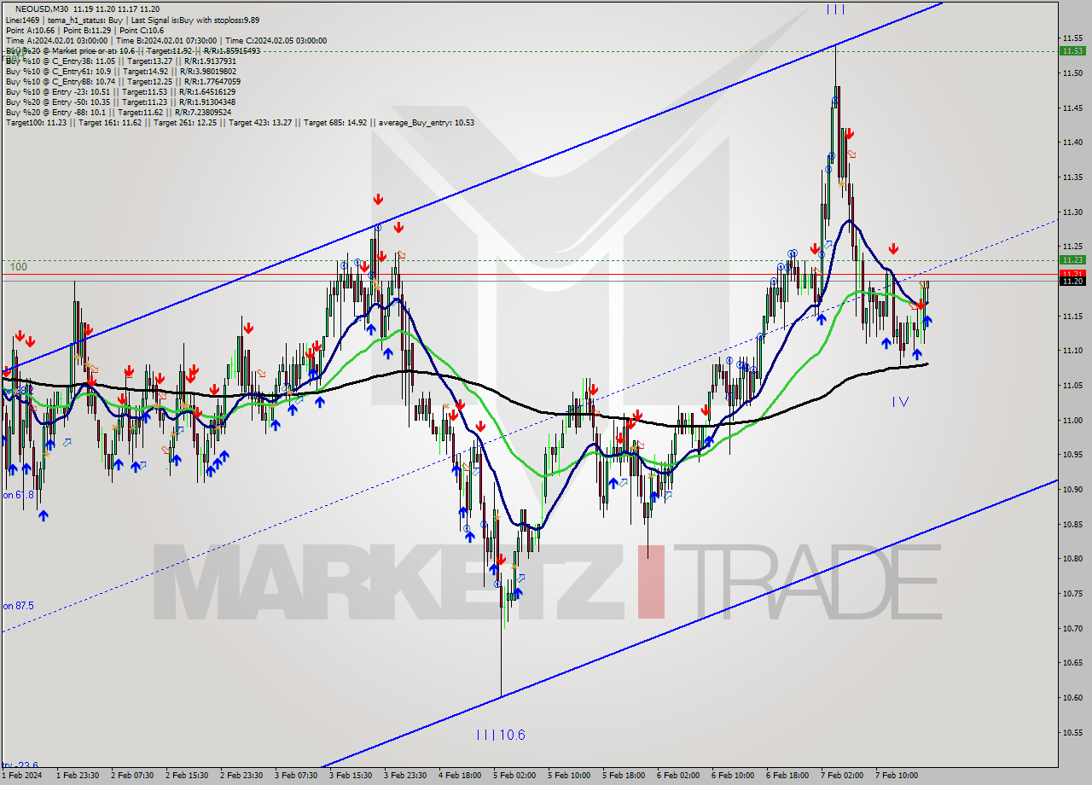Image resolution: width=1092 pixels, height=785 pixels.
Task: Click the 'on 61.8' retracement label
Action: [18, 495]
